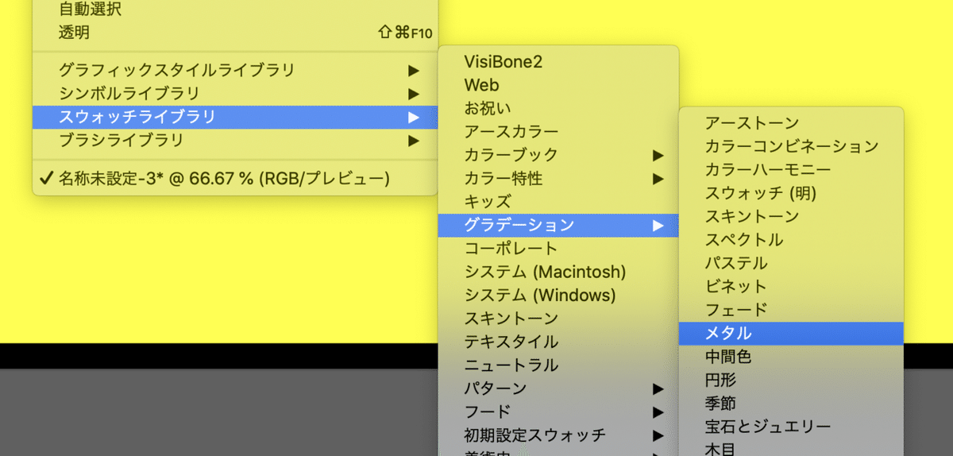
Task: Select スペクトル gradient library
Action: coord(792,240)
